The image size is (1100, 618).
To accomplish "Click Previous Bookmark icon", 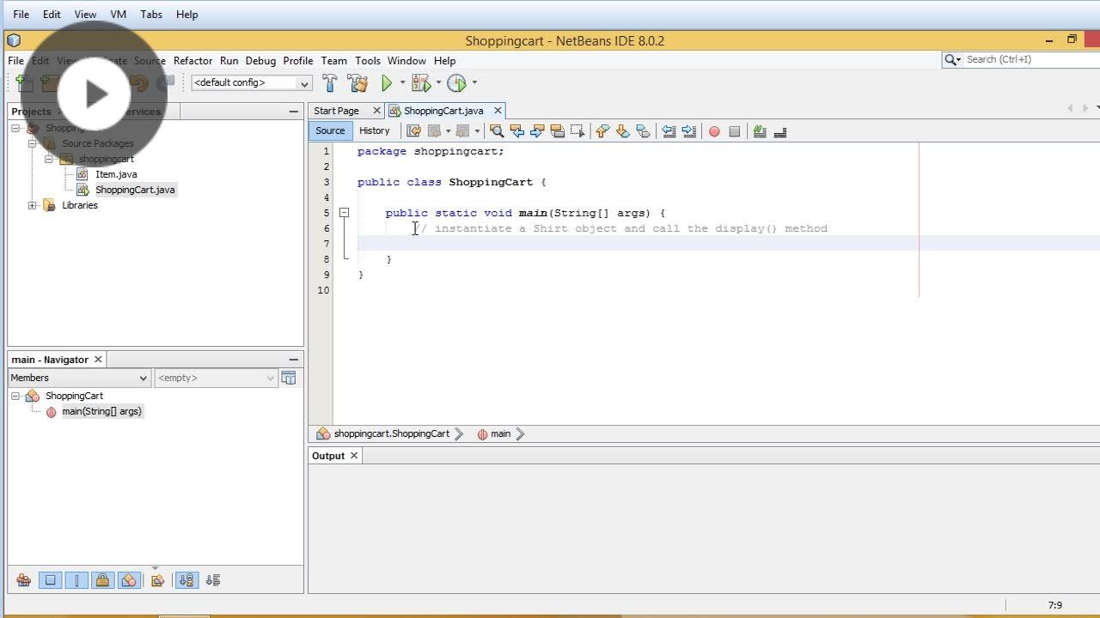I will pos(602,131).
